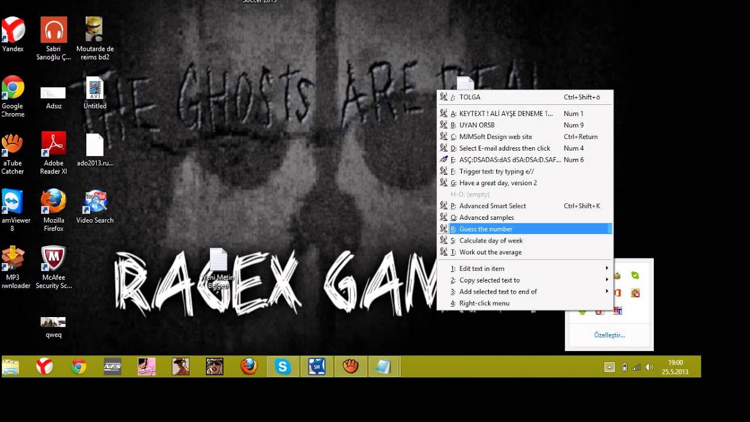Expand the 'Copy selected text to' submenu

(x=525, y=280)
